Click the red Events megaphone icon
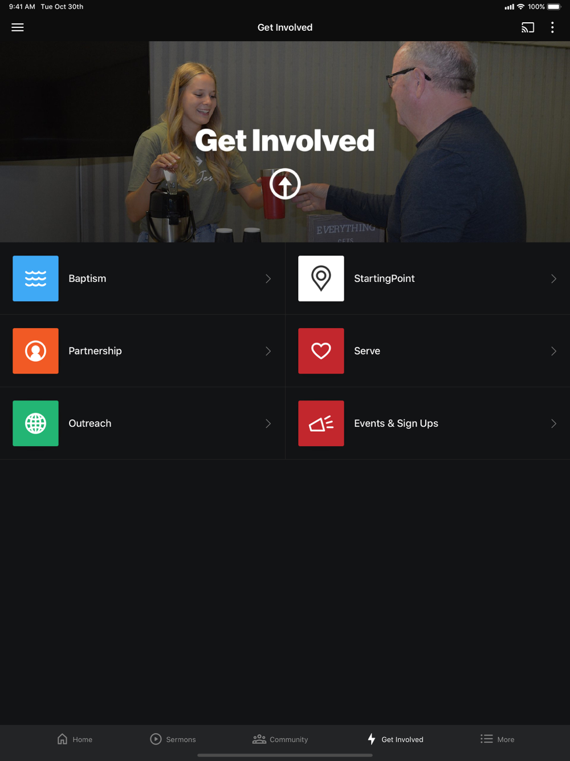The image size is (570, 761). [321, 423]
